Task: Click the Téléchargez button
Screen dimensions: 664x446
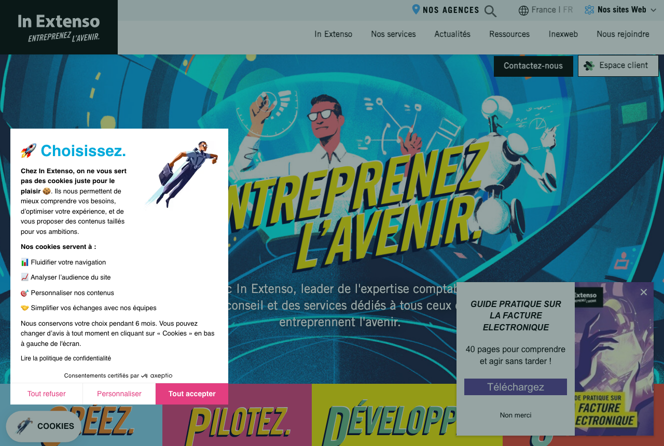Action: 516,387
